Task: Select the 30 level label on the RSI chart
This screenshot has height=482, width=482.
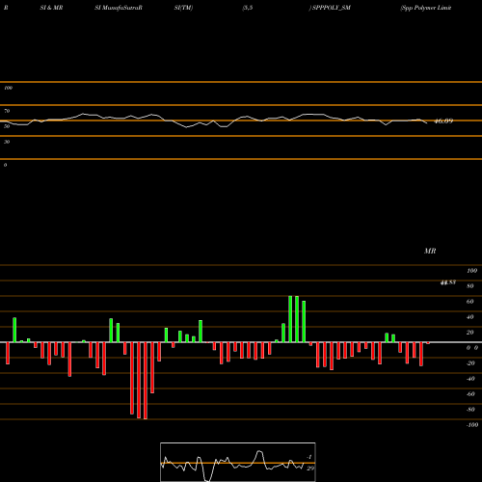Action: pyautogui.click(x=7, y=142)
